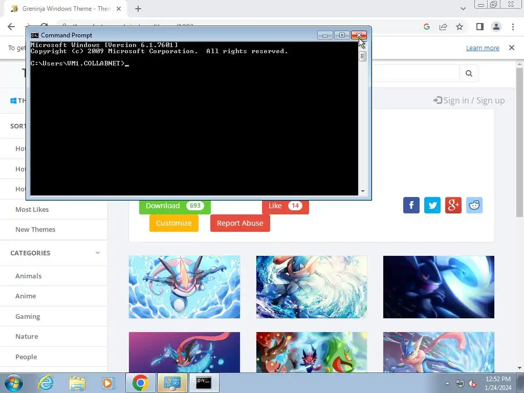Switch to Chrome via taskbar icon
The height and width of the screenshot is (393, 524).
coord(140,383)
